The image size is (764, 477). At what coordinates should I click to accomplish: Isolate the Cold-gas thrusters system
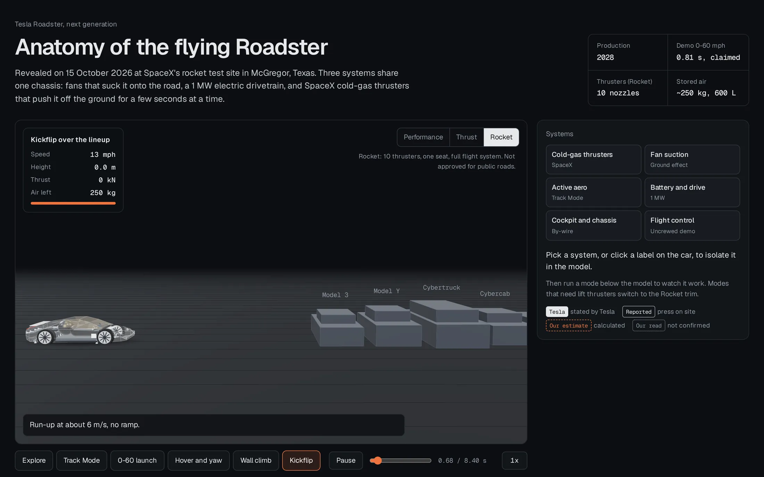tap(593, 160)
